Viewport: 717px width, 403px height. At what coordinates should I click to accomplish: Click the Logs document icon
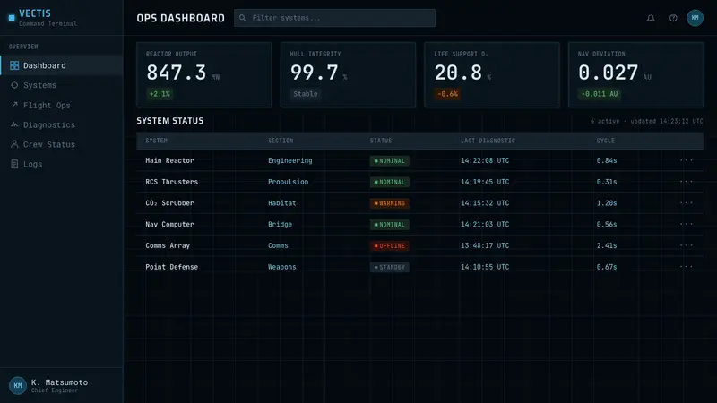[14, 164]
